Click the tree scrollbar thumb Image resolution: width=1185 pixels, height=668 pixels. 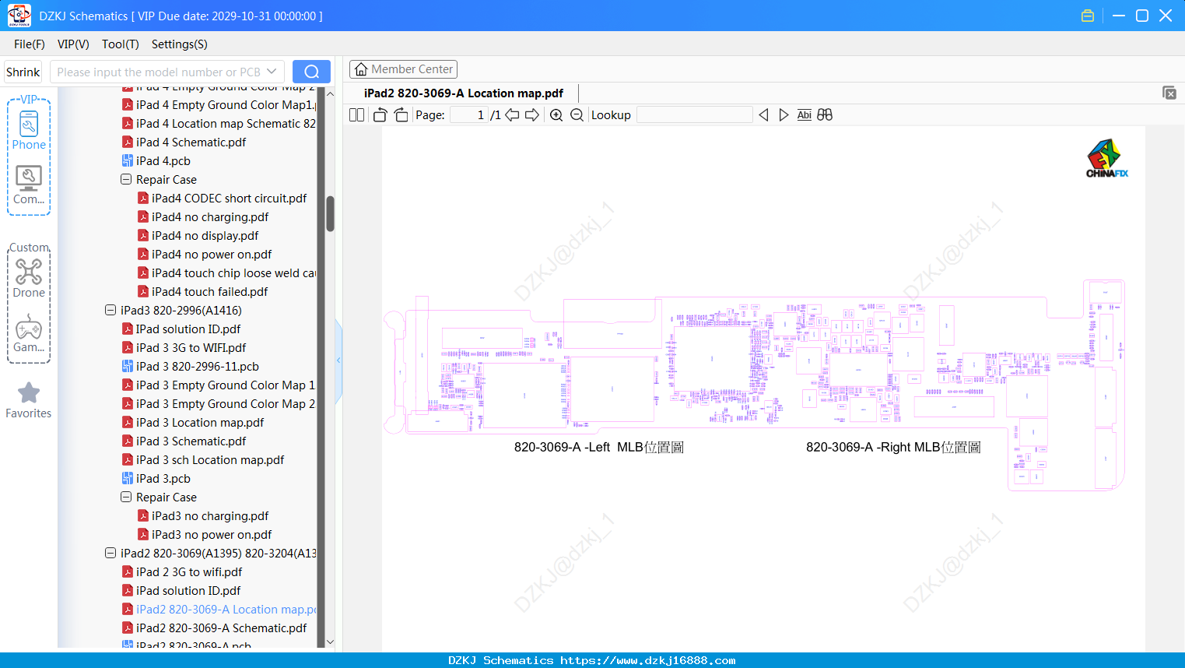pos(330,213)
